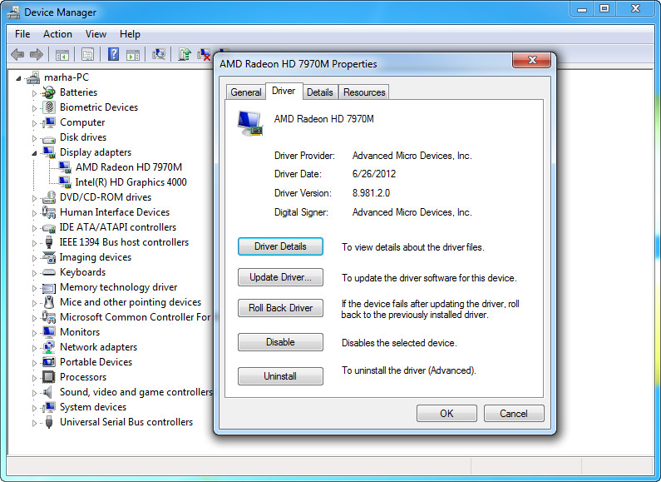Expand the Keyboards node arrow

tap(34, 273)
